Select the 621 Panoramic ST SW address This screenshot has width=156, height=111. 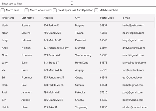click(x=56, y=48)
